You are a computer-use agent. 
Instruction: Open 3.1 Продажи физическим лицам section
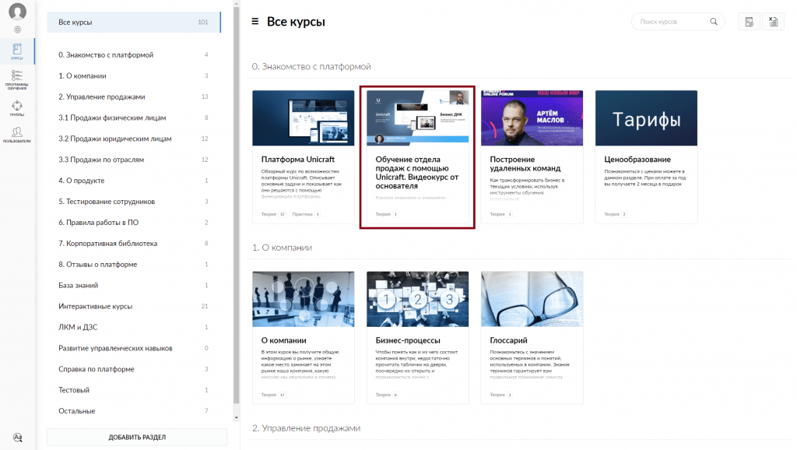coord(134,118)
